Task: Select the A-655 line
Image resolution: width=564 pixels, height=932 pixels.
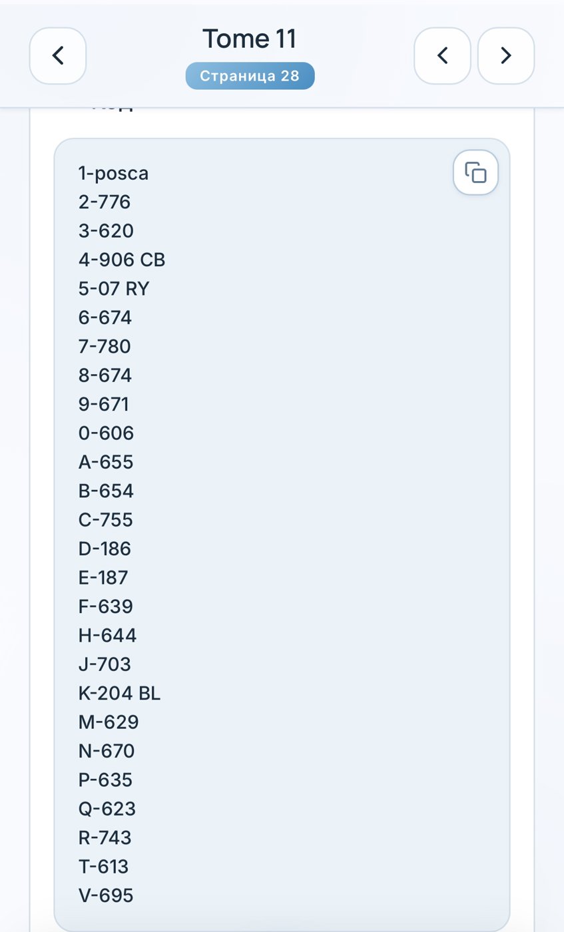Action: (106, 462)
